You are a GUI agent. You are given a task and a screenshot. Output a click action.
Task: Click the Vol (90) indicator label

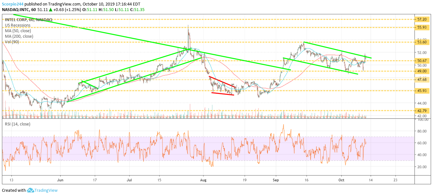click(x=12, y=42)
